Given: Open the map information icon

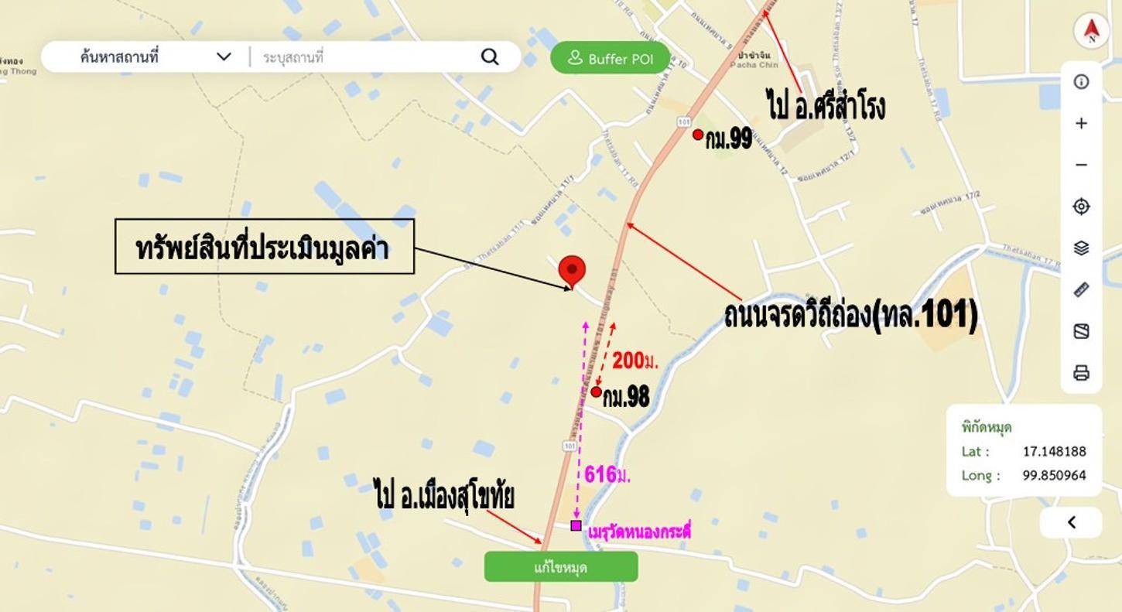Looking at the screenshot, I should pyautogui.click(x=1081, y=82).
